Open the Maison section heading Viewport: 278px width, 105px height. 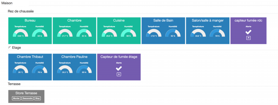pos(7,3)
